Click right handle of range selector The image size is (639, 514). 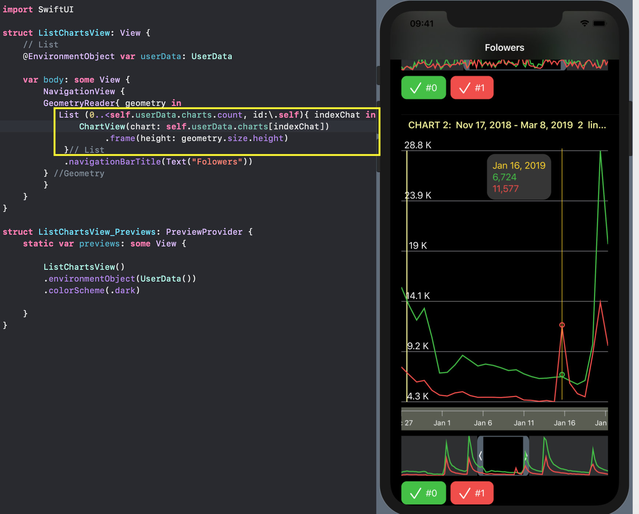point(526,456)
